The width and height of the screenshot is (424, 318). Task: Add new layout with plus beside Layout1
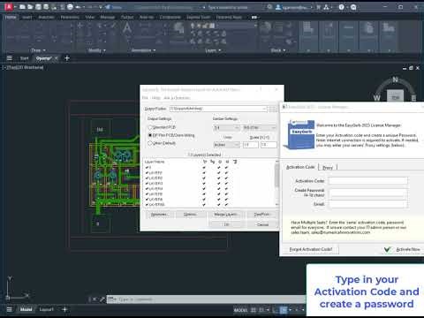[64, 309]
